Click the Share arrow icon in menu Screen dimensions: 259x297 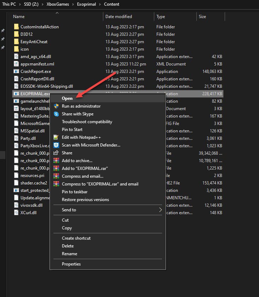coord(56,153)
